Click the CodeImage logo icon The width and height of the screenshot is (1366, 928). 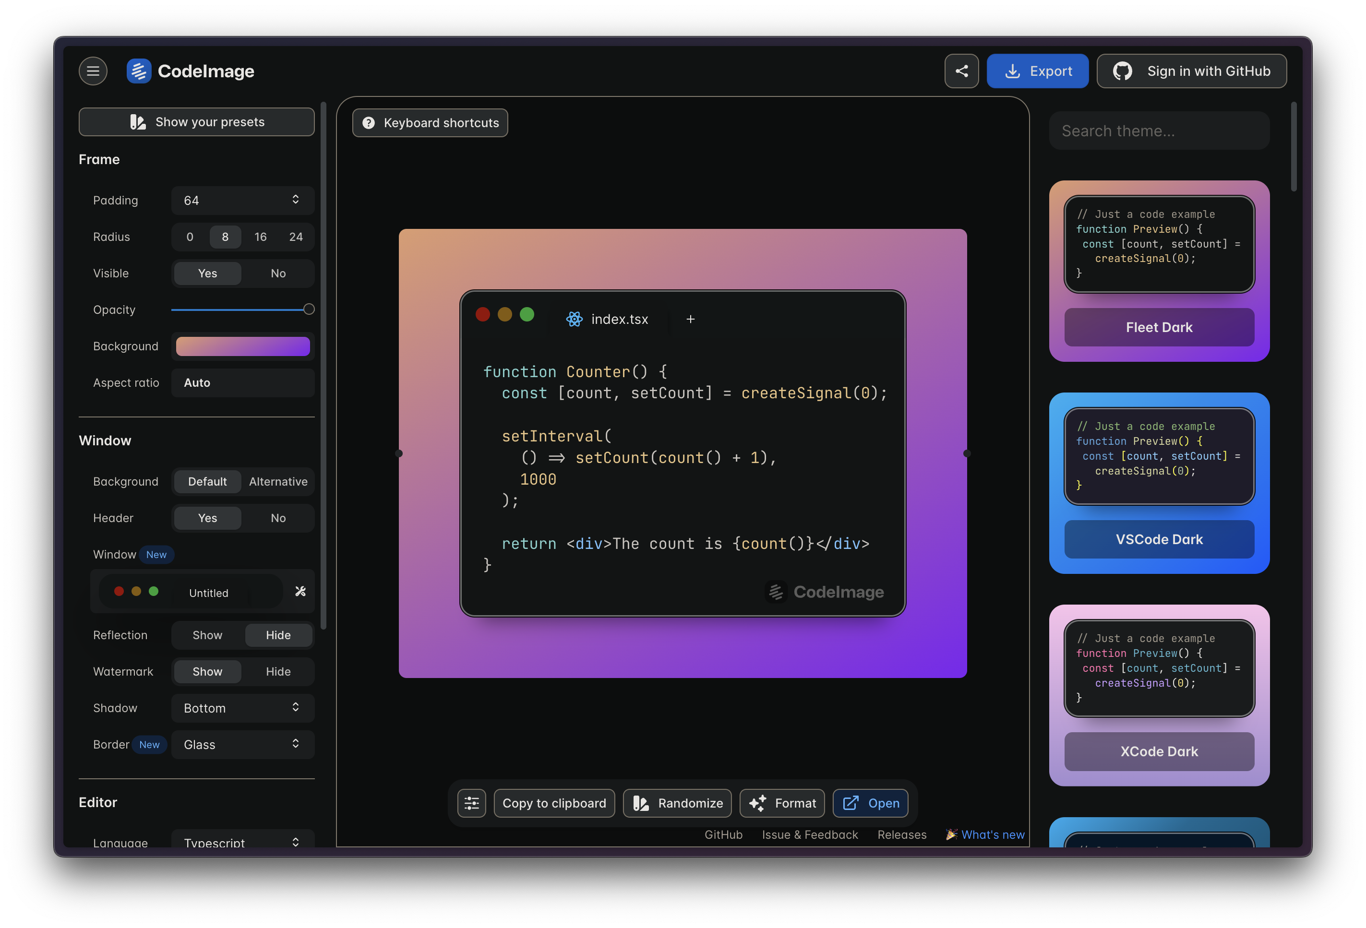(x=139, y=71)
